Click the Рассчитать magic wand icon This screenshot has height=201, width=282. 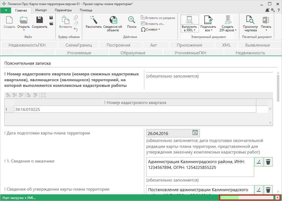pos(93,20)
